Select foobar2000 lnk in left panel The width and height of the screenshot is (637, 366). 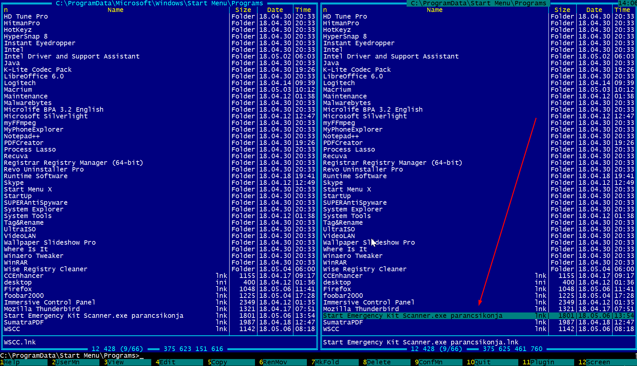click(115, 296)
